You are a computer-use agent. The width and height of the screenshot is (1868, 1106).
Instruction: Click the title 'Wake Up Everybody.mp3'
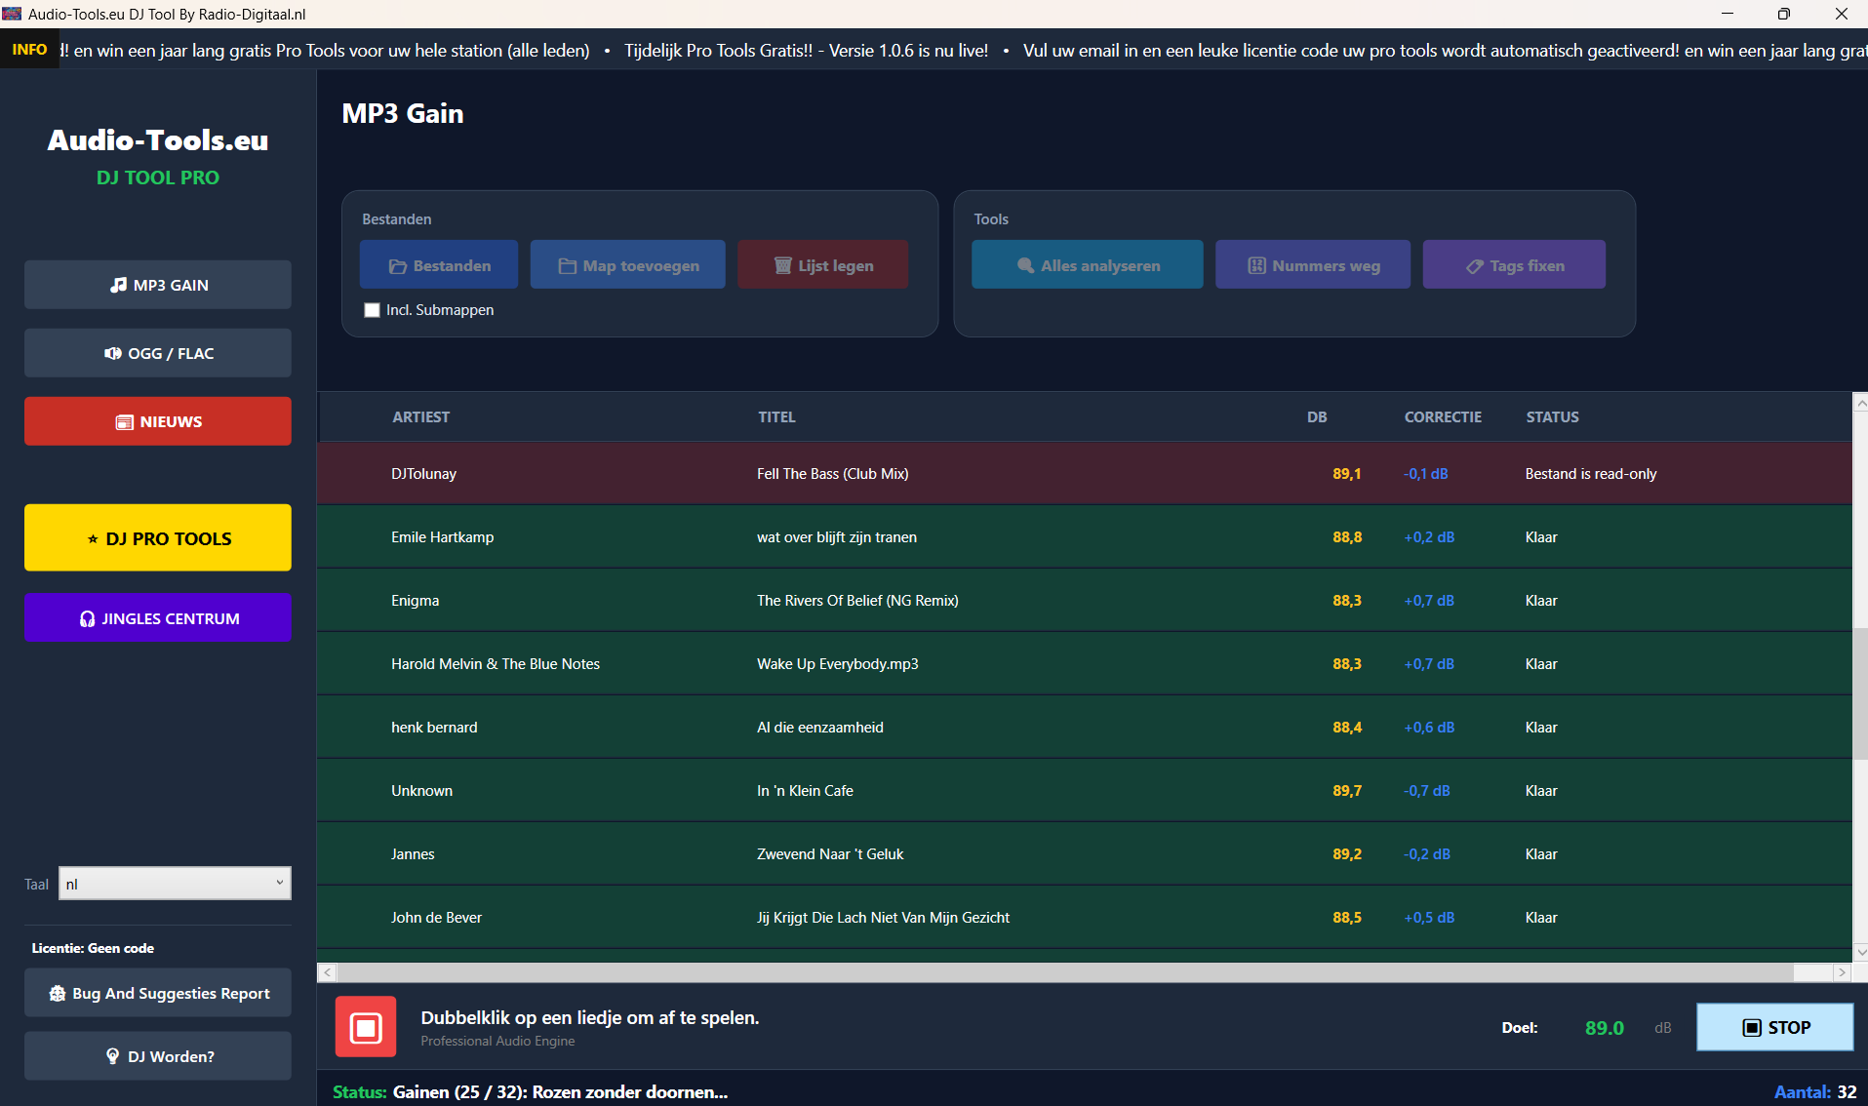tap(838, 664)
